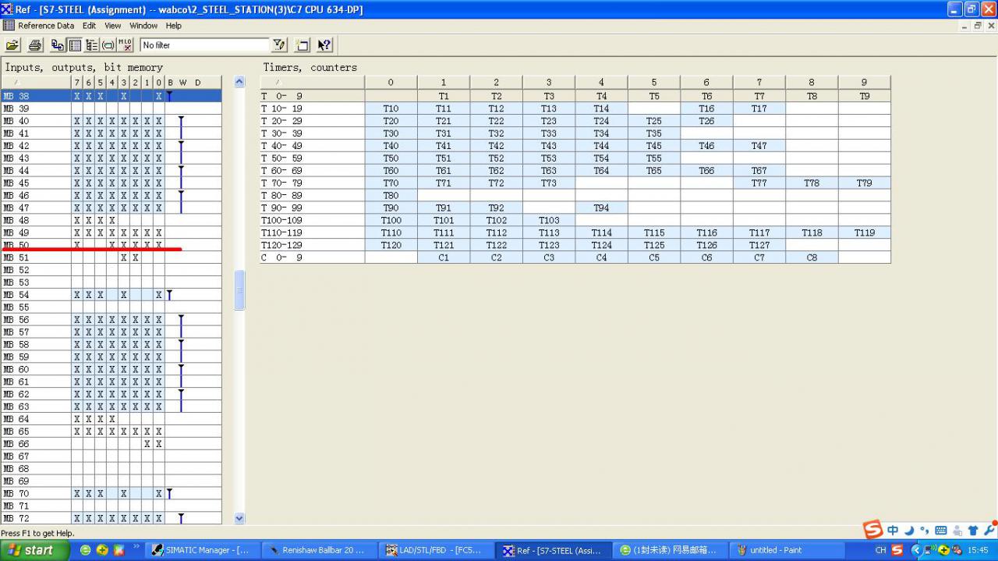This screenshot has height=561, width=998.
Task: Open the Help menu
Action: tap(173, 26)
